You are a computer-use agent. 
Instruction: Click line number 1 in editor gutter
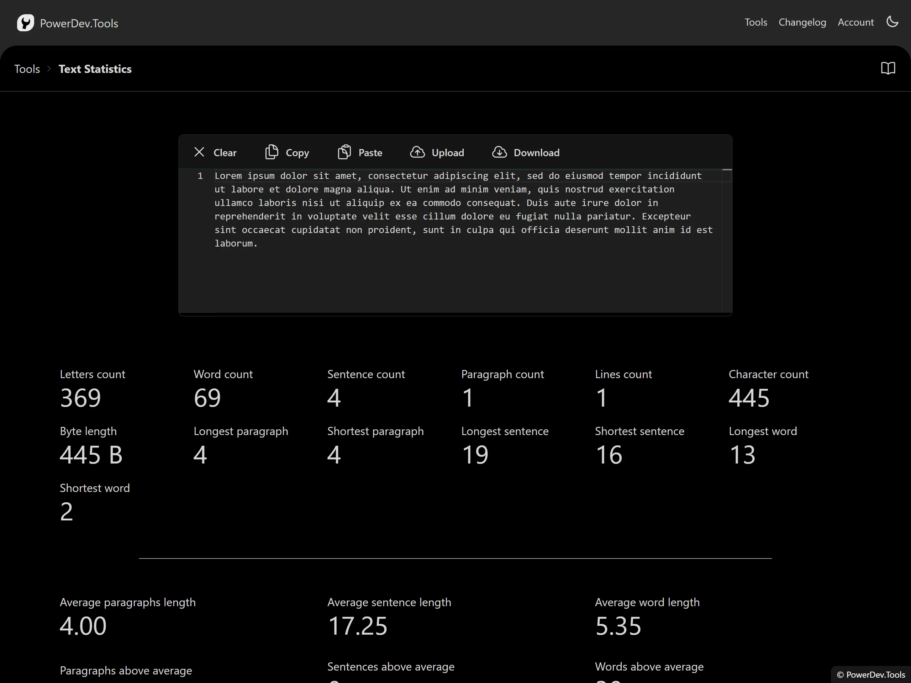200,176
